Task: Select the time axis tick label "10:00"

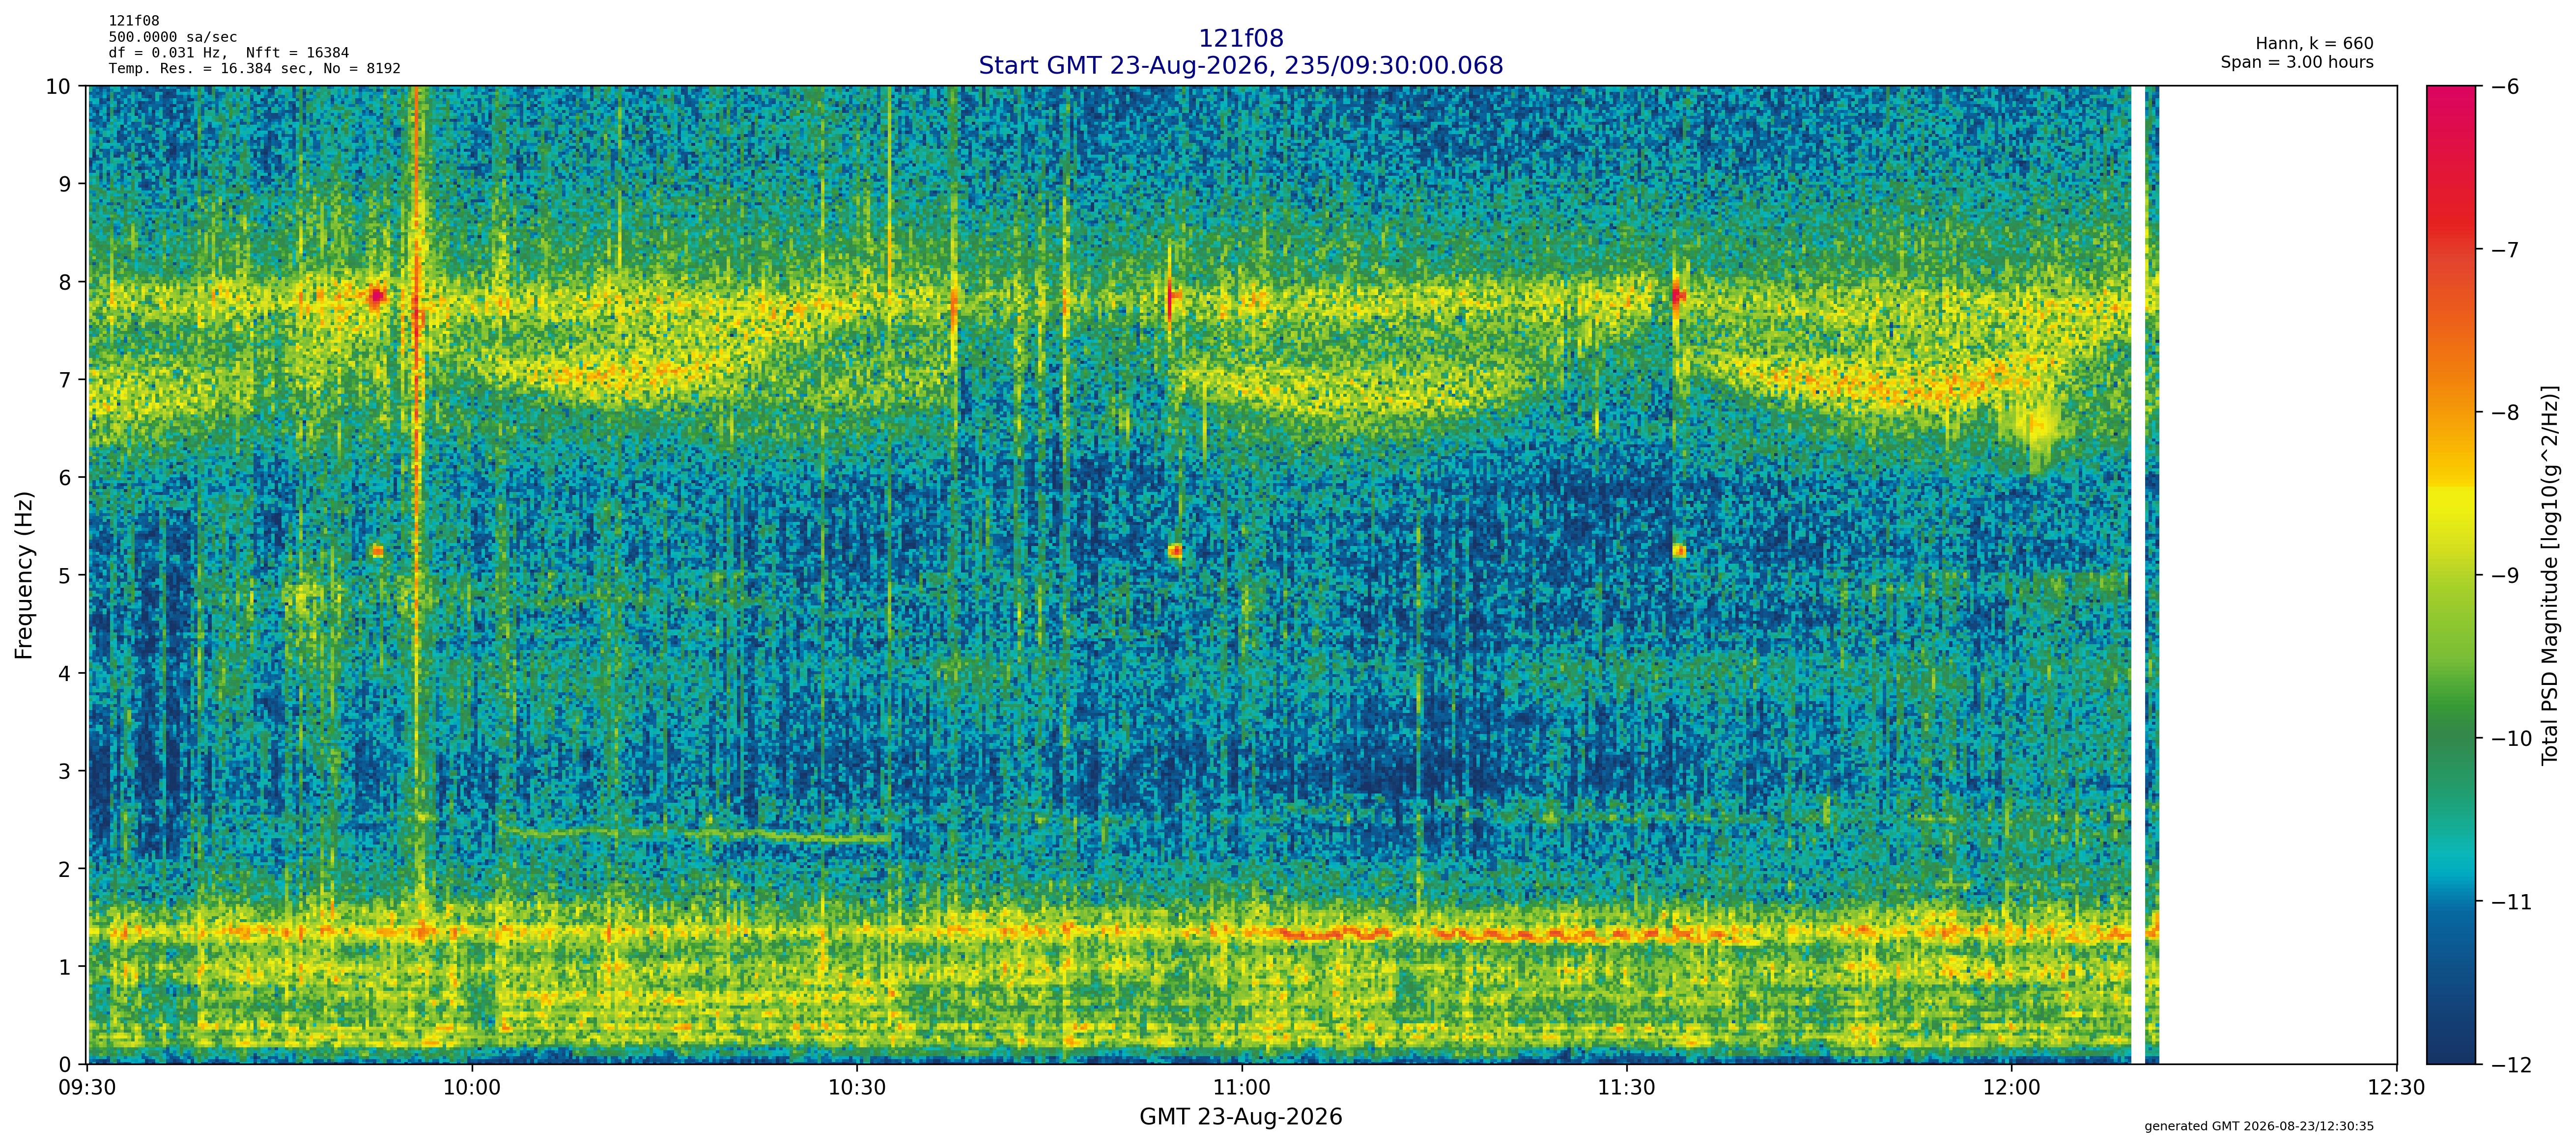Action: coord(472,1088)
